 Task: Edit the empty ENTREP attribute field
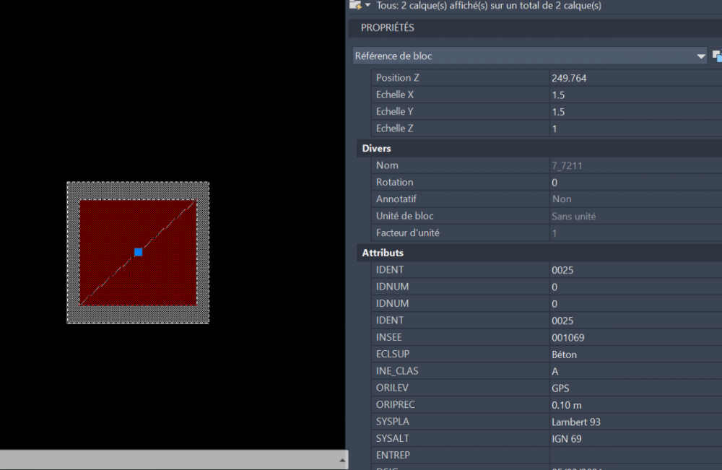[x=635, y=456]
